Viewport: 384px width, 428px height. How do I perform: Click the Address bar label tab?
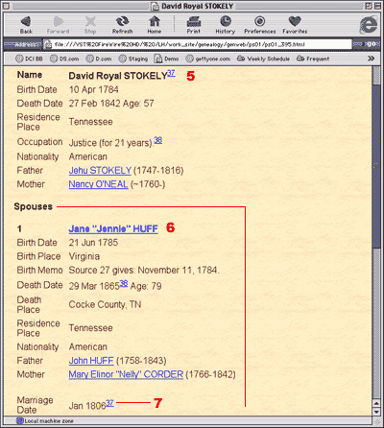pyautogui.click(x=23, y=44)
